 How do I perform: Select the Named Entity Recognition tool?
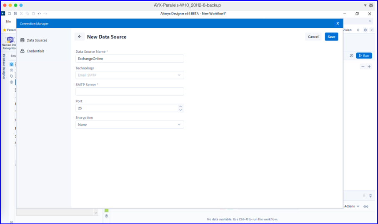click(x=9, y=43)
